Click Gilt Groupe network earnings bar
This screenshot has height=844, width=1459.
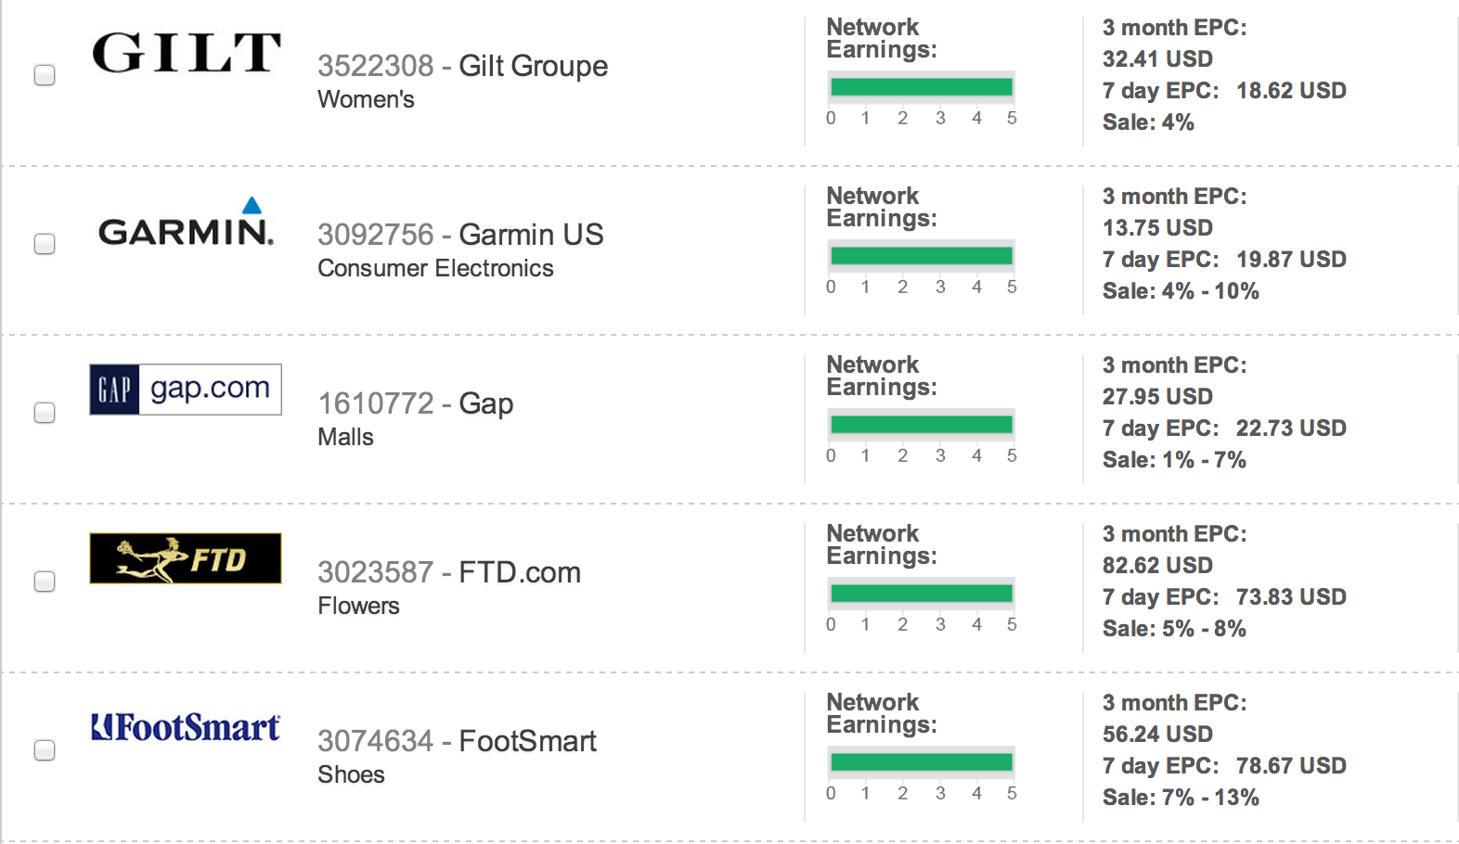coord(921,87)
